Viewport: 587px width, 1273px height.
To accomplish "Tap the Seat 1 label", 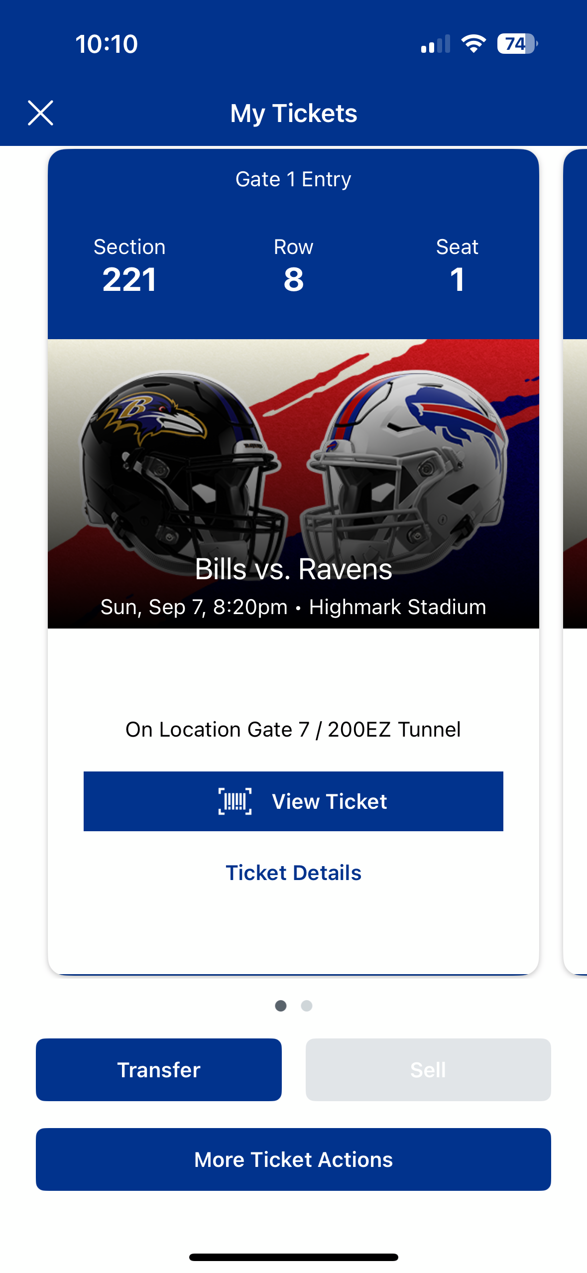I will [x=457, y=268].
